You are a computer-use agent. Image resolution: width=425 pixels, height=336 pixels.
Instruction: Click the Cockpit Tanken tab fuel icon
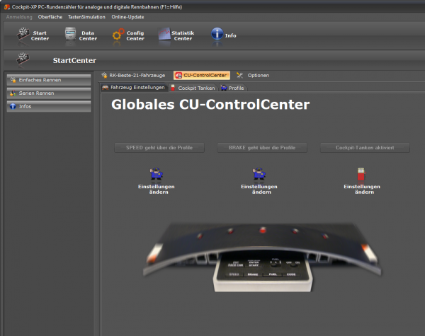pyautogui.click(x=173, y=88)
